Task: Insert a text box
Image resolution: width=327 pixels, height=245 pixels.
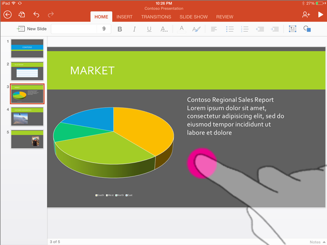Action: pyautogui.click(x=292, y=29)
